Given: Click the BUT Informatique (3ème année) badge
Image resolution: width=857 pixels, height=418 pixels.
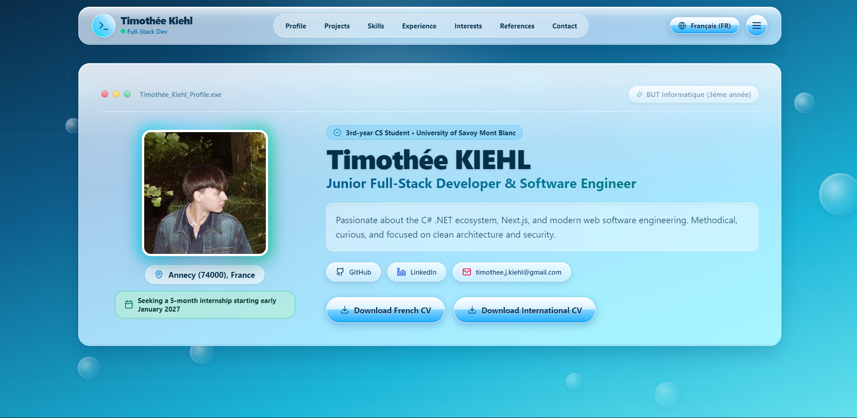Looking at the screenshot, I should click(693, 94).
